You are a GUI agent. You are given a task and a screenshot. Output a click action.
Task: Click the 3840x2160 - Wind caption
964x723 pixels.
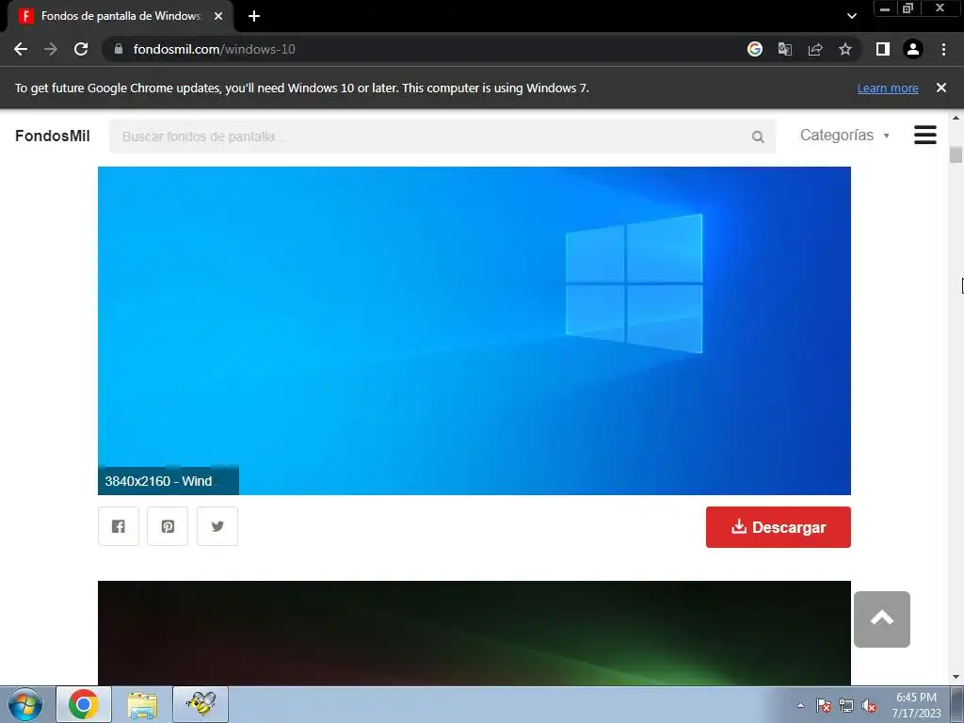[168, 481]
